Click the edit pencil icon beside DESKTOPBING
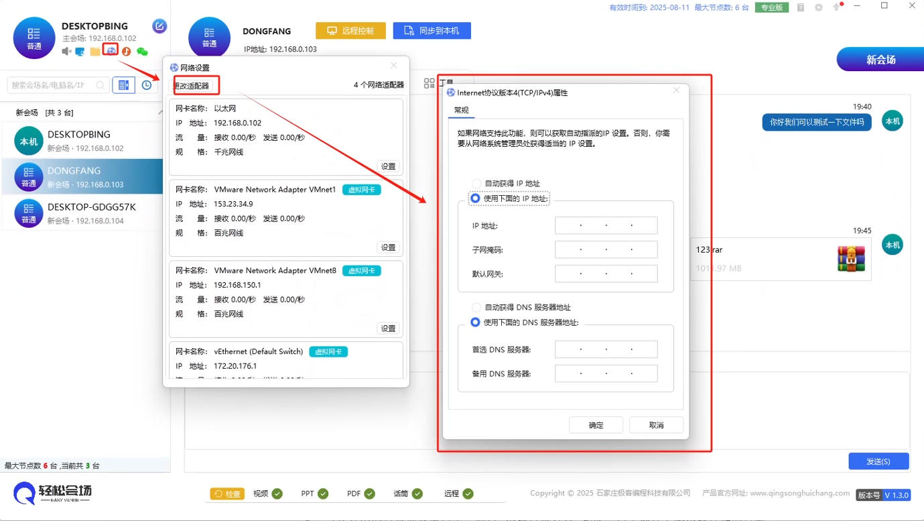Screen dimensions: 924x521 tap(159, 26)
